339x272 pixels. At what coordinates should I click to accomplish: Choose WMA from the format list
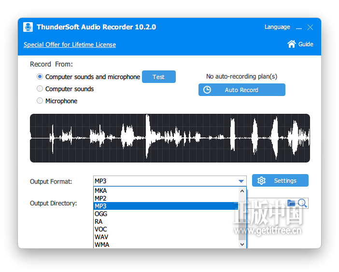pos(166,245)
